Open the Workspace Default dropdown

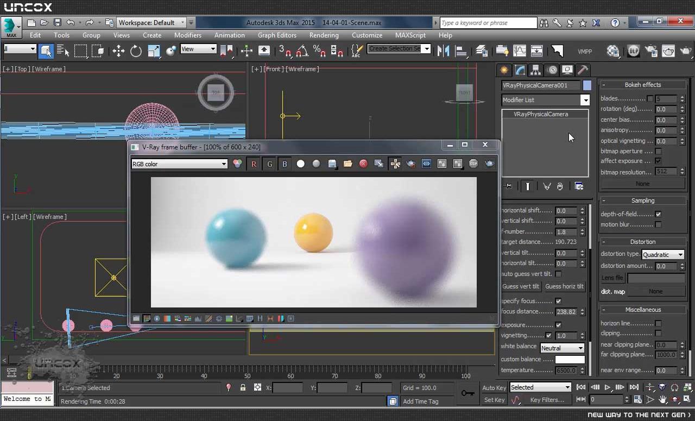click(x=151, y=23)
